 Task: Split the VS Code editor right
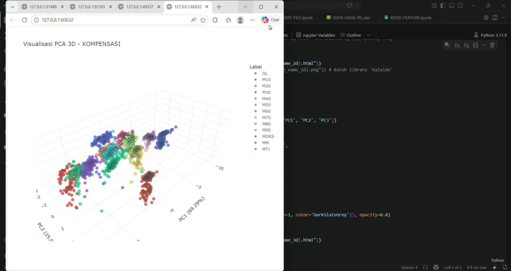coord(495,17)
